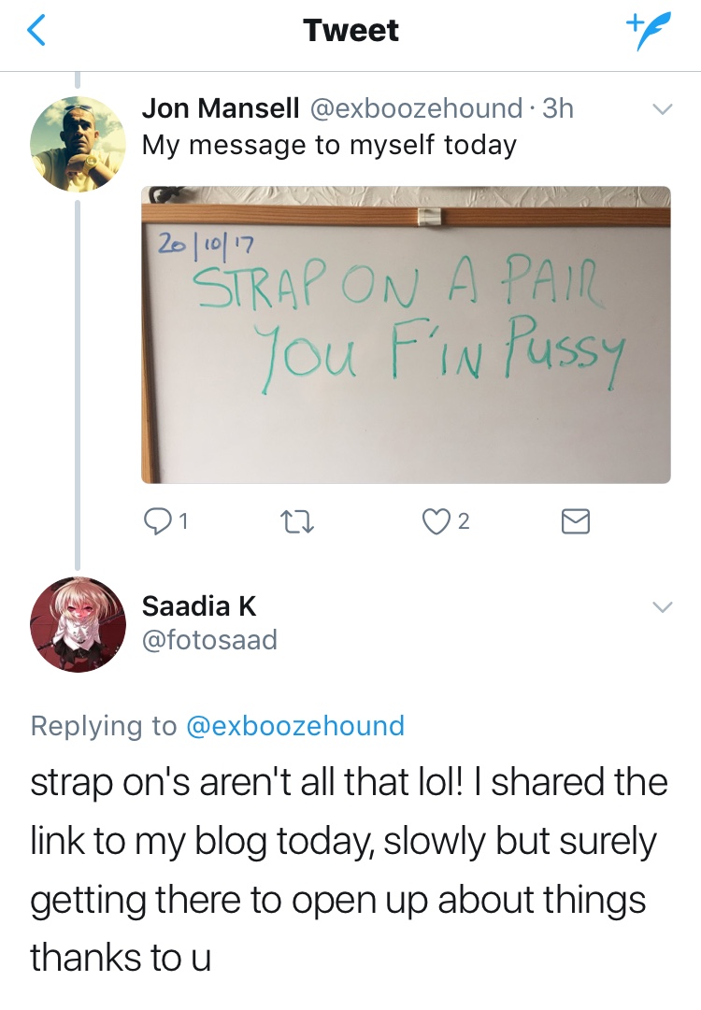Viewport: 701px width, 1010px height.
Task: Open Jon Mansell's profile picture
Action: pos(78,144)
